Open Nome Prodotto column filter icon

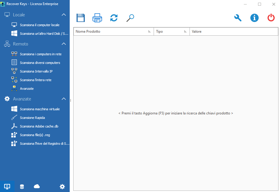[x=149, y=32]
